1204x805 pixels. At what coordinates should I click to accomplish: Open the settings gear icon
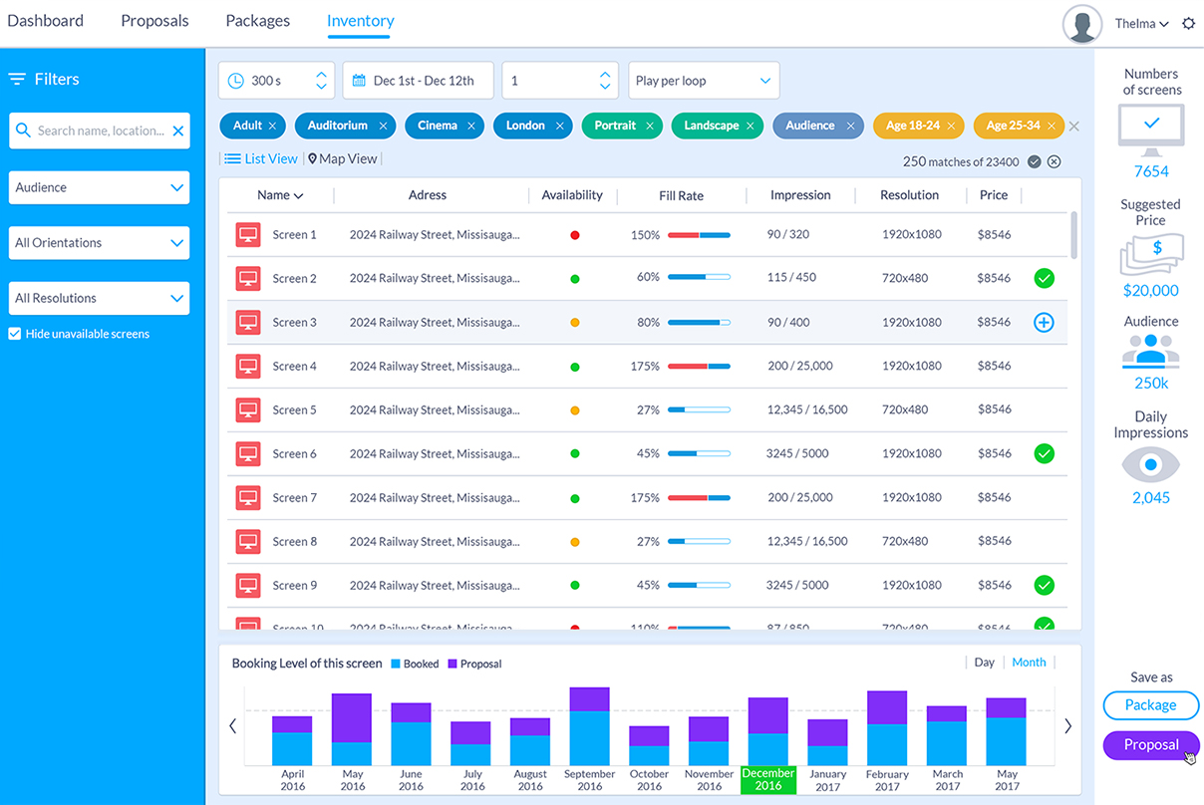point(1188,24)
